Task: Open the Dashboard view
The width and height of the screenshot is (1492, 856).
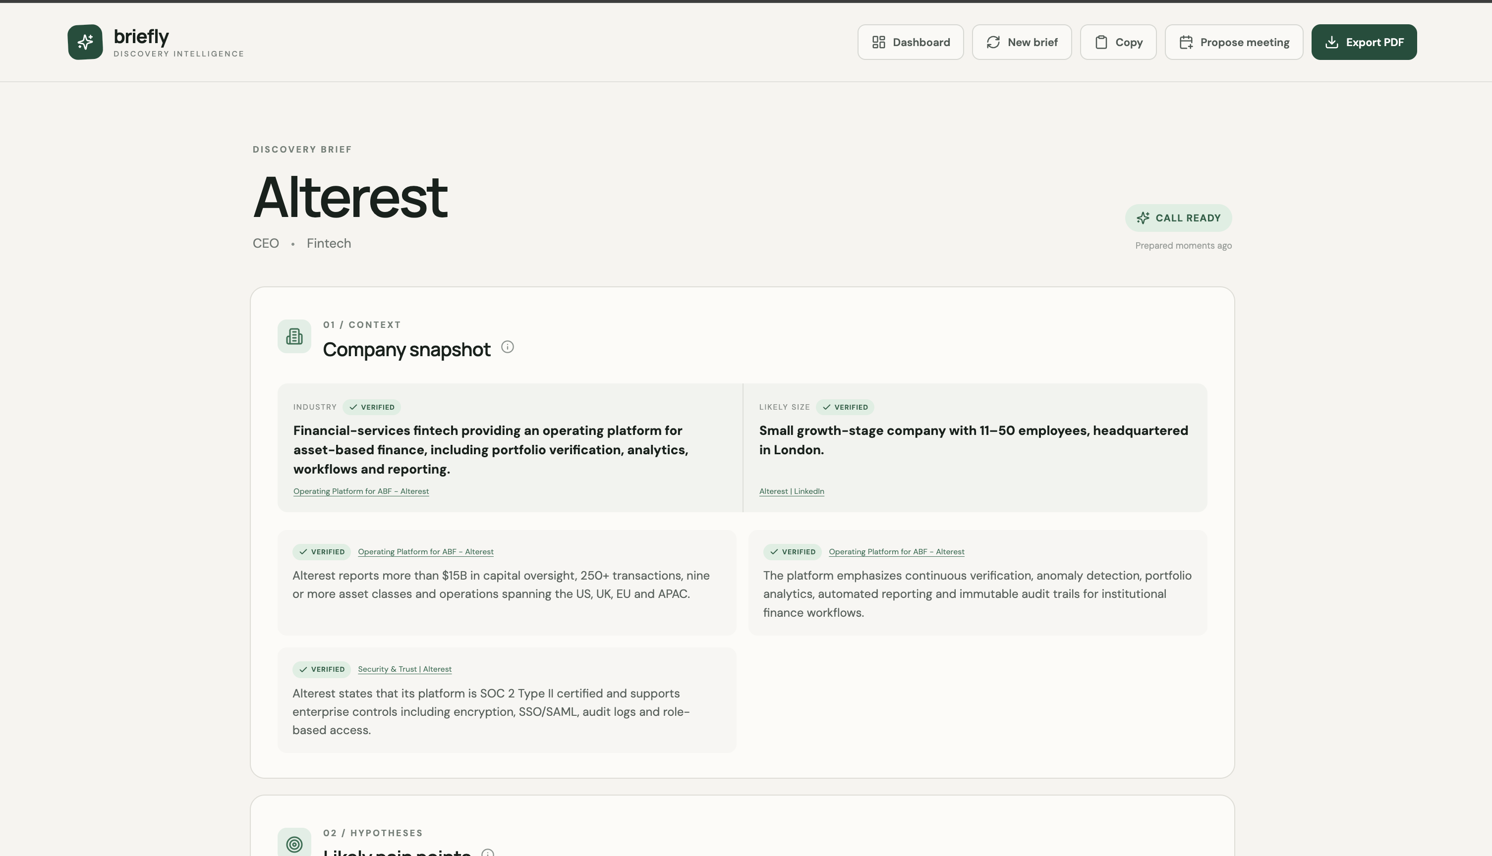Action: [x=911, y=42]
